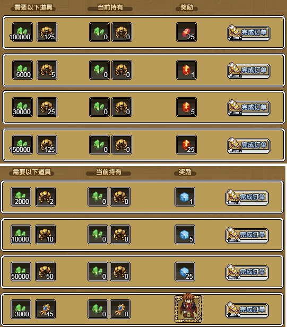
Task: Select the golden armor icon requiring 50
Action: click(46, 272)
